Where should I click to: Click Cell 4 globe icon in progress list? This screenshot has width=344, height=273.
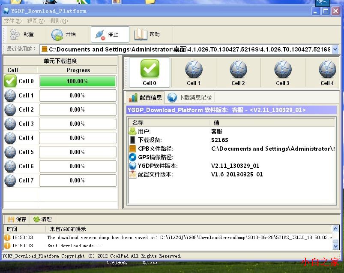(10, 138)
